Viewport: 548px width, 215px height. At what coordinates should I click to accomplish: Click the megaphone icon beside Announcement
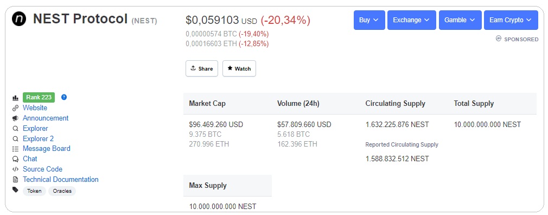point(15,118)
